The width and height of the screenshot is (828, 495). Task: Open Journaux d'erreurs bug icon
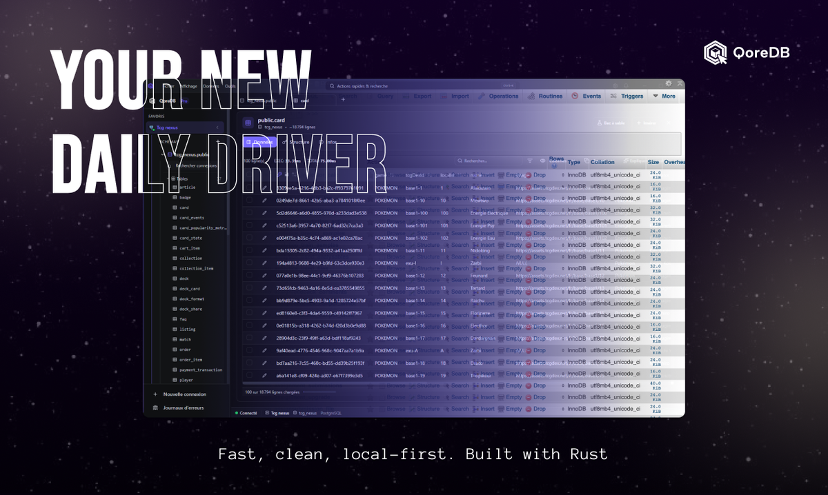tap(155, 407)
